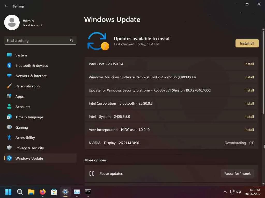Click the back arrow in Settings header
The image size is (265, 198).
tap(6, 6)
